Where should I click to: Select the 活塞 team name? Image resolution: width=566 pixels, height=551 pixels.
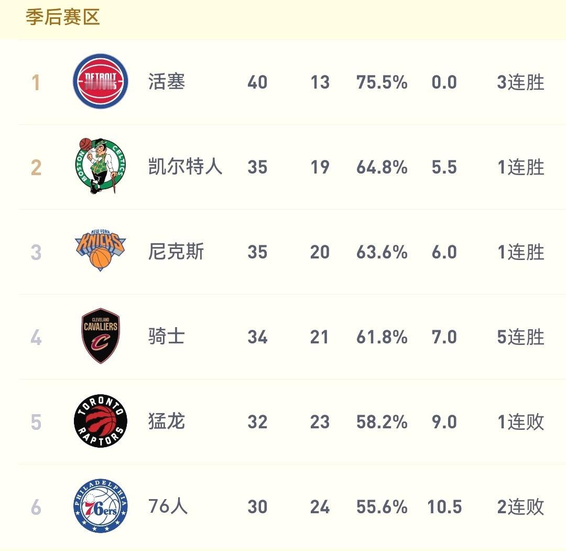(166, 82)
